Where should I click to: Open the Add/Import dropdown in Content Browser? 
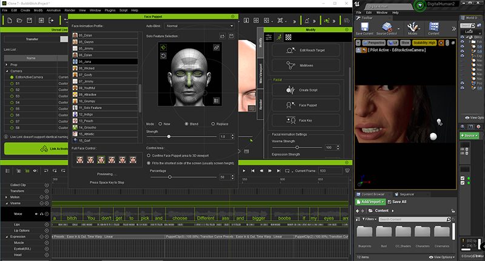pos(370,202)
